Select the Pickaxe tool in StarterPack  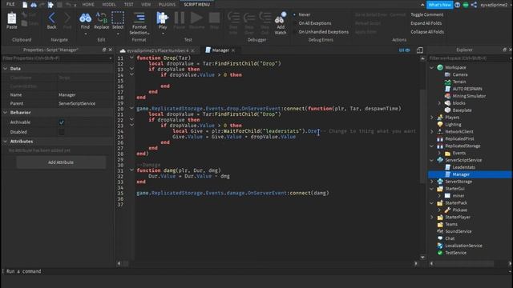(459, 210)
